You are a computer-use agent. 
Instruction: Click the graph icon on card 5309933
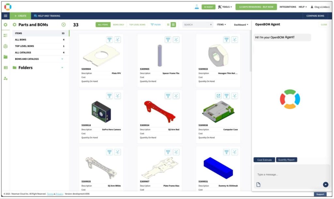[235, 39]
